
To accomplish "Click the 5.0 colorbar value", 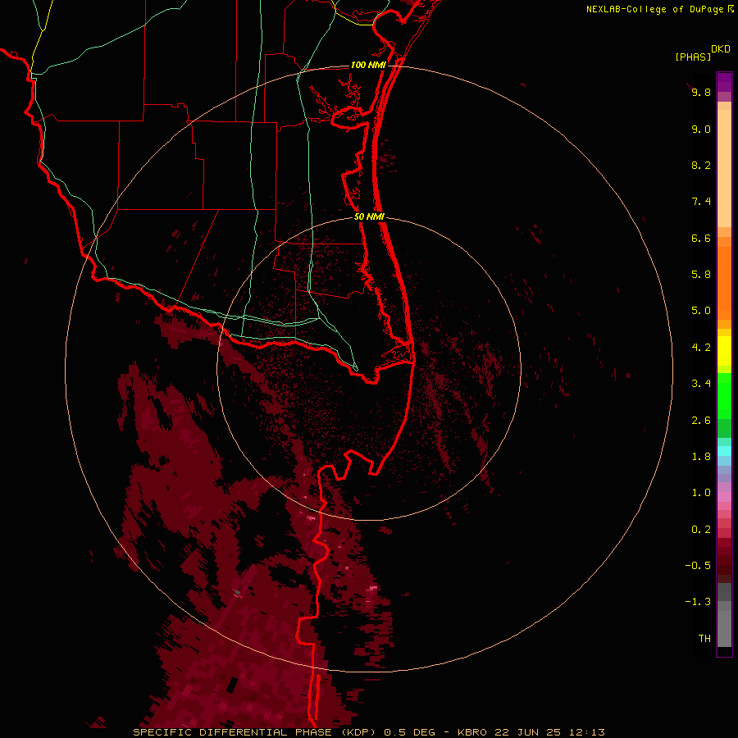I will (x=701, y=311).
